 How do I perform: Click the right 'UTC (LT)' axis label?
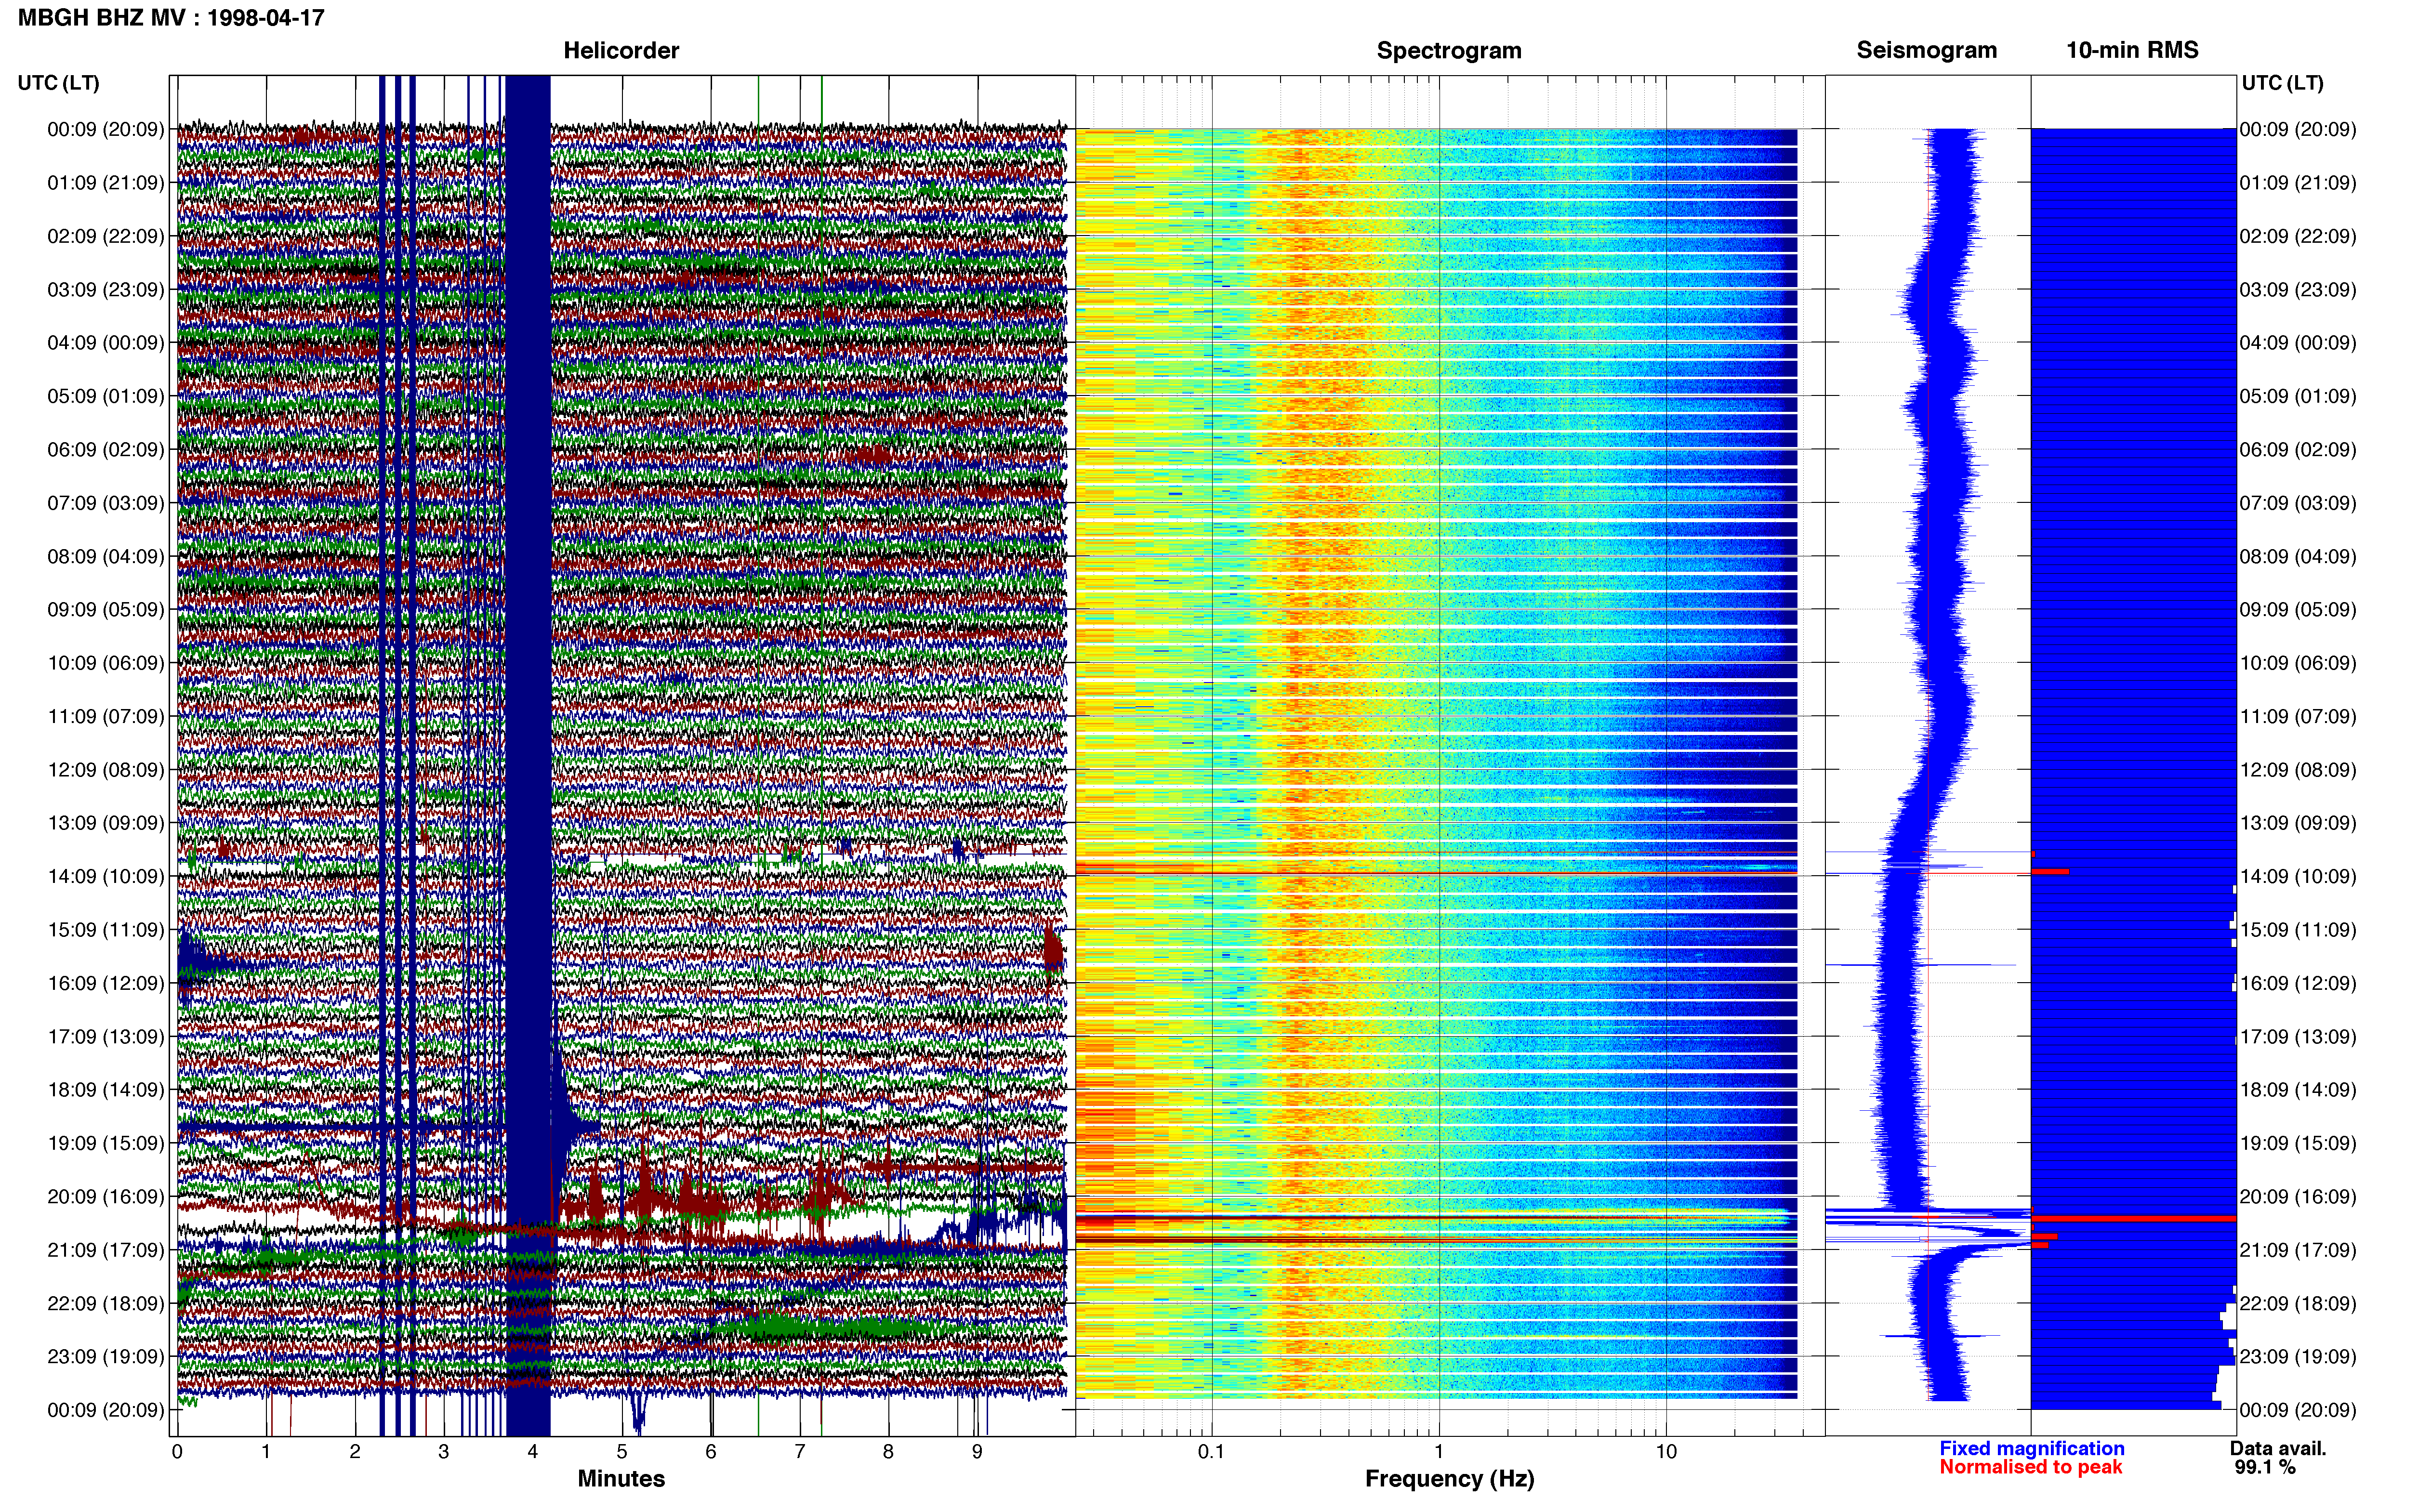point(2283,83)
